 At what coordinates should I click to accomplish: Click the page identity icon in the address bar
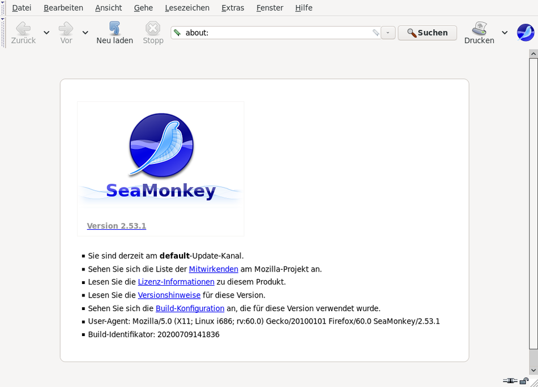(177, 33)
